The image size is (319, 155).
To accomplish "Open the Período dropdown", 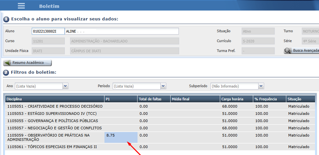I will coord(163,86).
